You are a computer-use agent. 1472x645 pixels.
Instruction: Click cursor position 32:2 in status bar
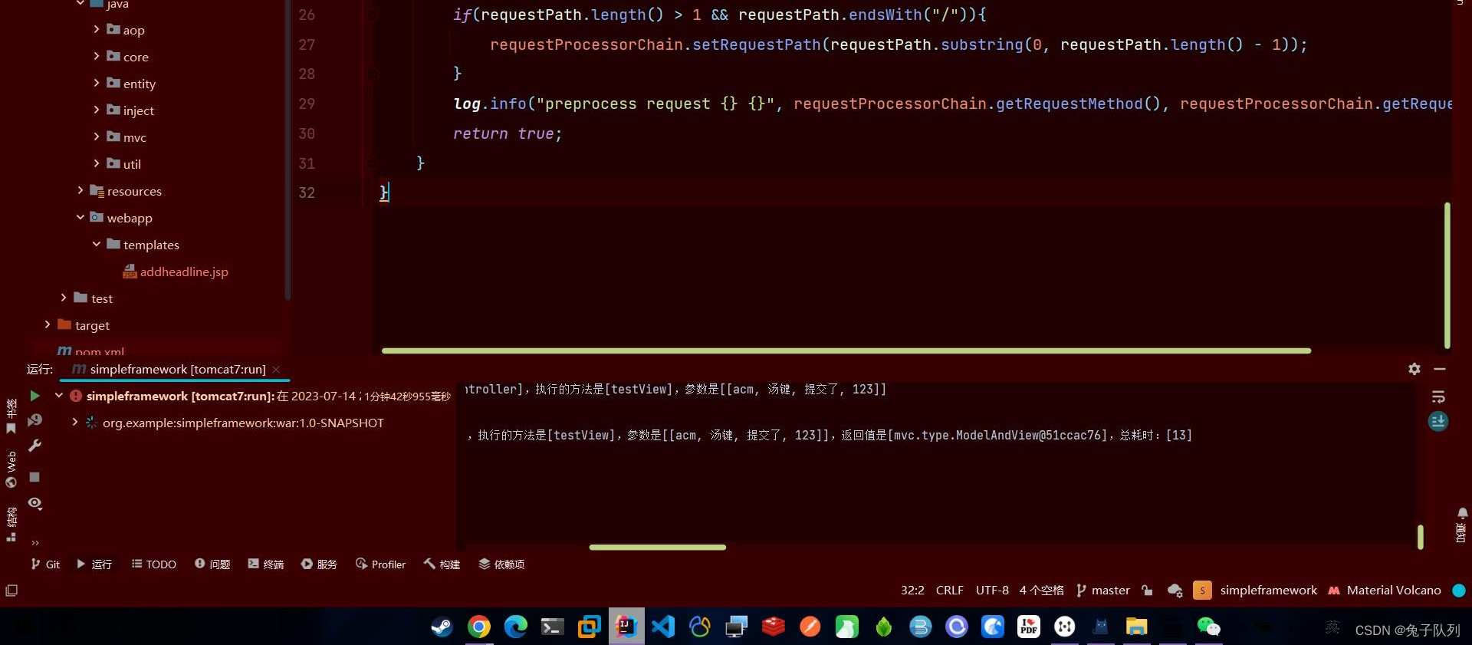click(912, 590)
